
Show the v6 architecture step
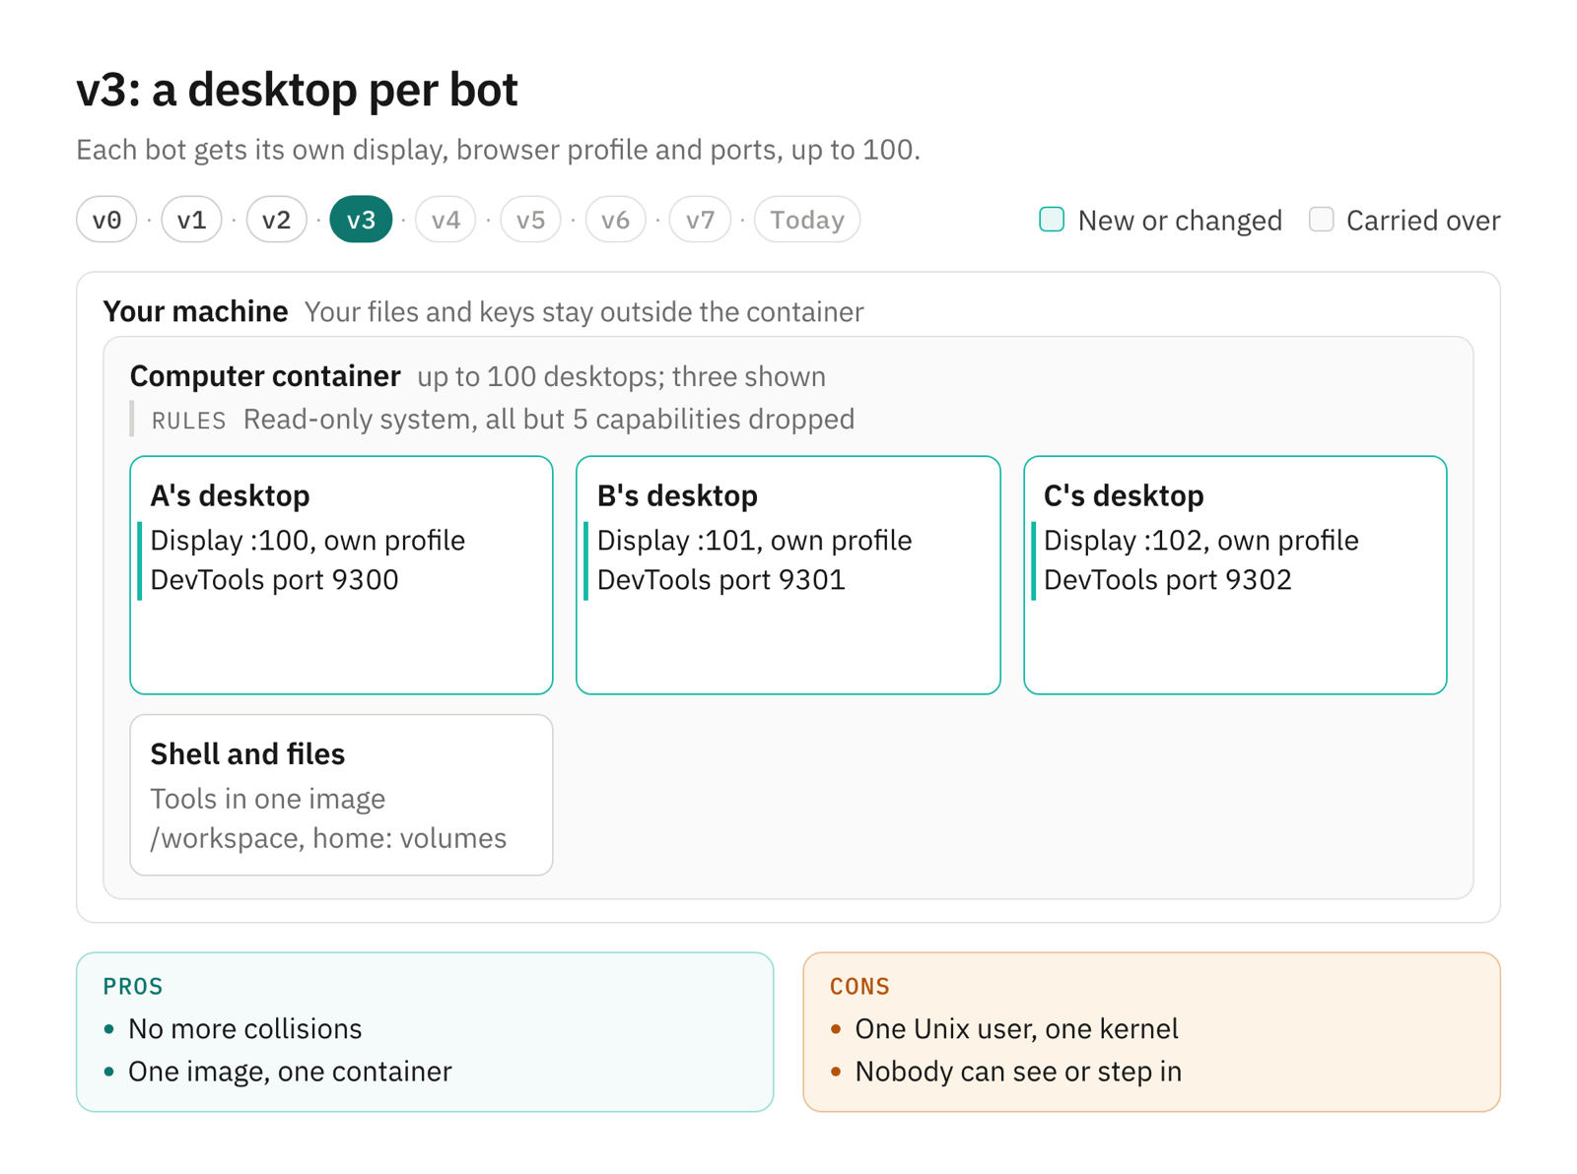tap(615, 220)
